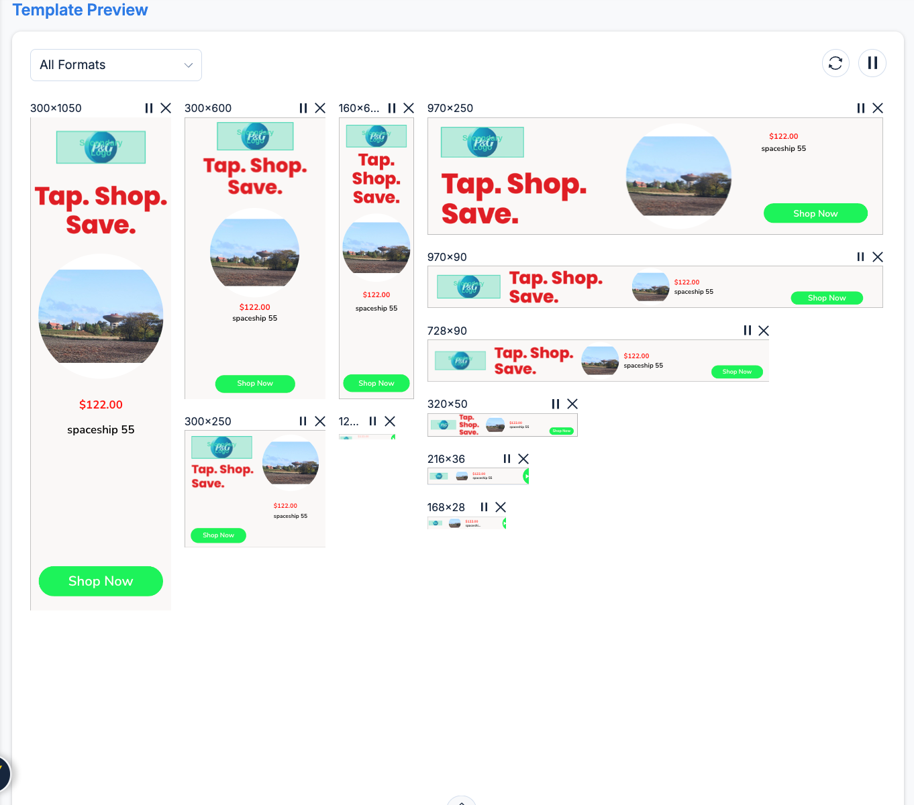Click the P&G logo in the 300×250 ad

[x=222, y=447]
